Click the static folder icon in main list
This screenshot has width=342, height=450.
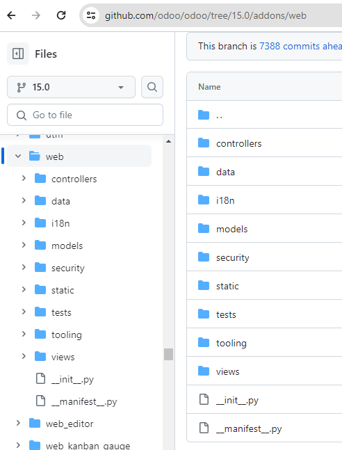[204, 286]
